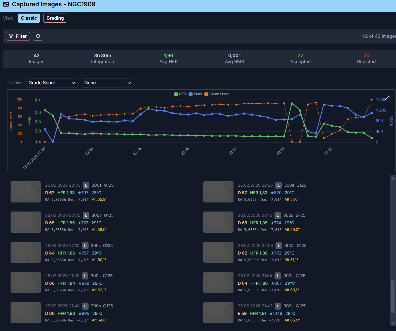This screenshot has height=331, width=396.
Task: Toggle the Grade Score series in legend
Action: (x=216, y=94)
